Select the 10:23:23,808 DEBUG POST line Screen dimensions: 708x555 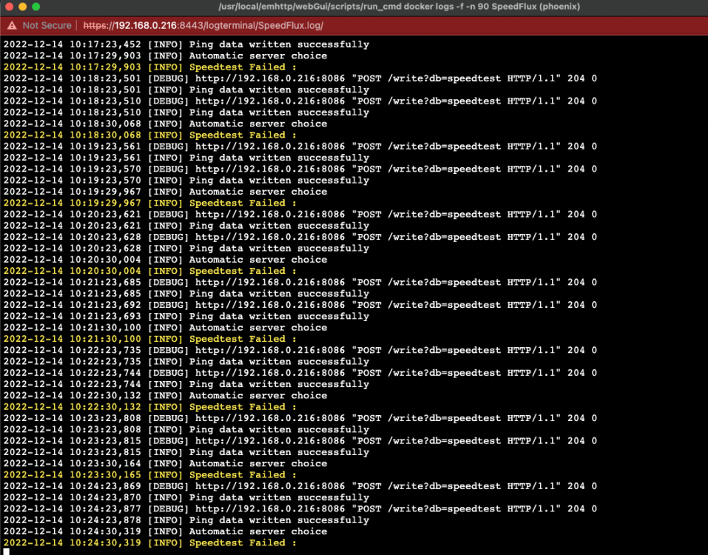point(300,418)
